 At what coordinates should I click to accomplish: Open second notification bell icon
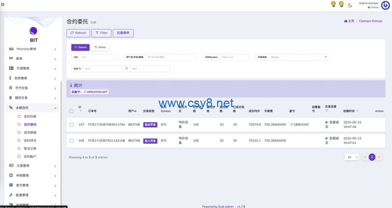click(341, 4)
